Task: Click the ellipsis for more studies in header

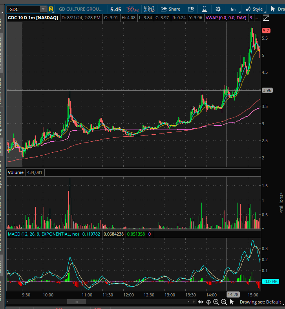Action: 256,18
